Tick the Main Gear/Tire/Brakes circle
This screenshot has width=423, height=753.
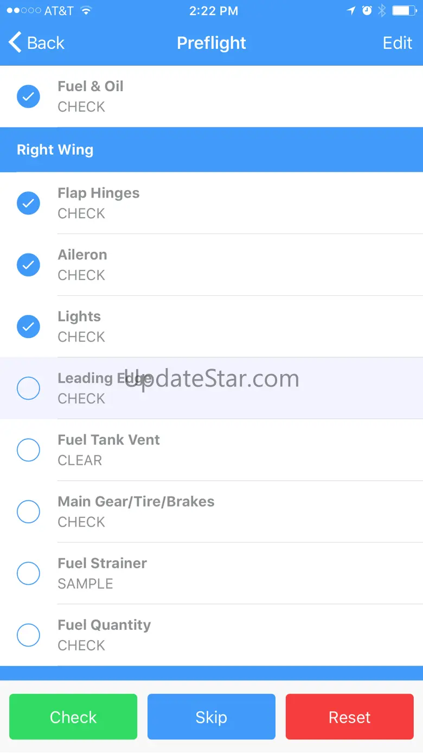[x=28, y=511]
